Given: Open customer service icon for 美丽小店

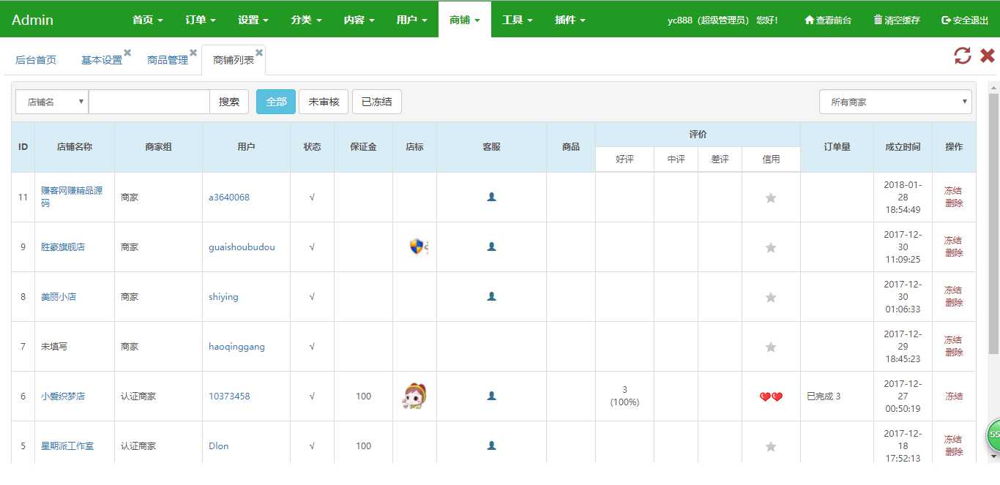Looking at the screenshot, I should click(x=492, y=296).
